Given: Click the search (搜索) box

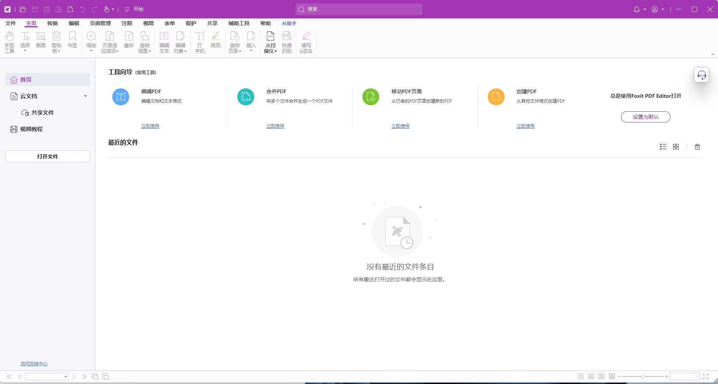Looking at the screenshot, I should (359, 9).
